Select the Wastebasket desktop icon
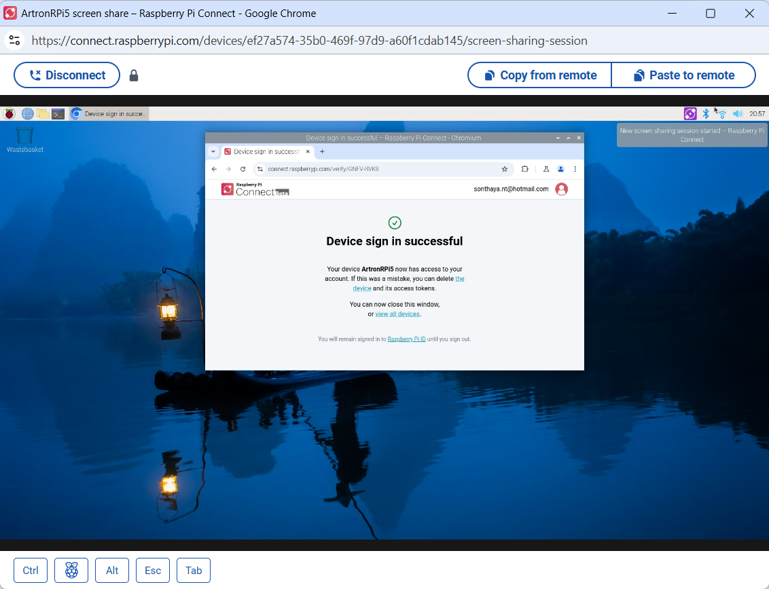 tap(25, 140)
